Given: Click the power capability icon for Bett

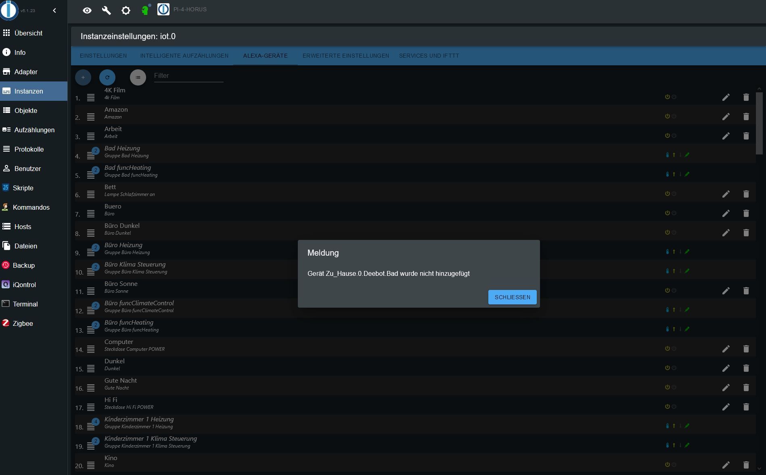Looking at the screenshot, I should point(667,194).
